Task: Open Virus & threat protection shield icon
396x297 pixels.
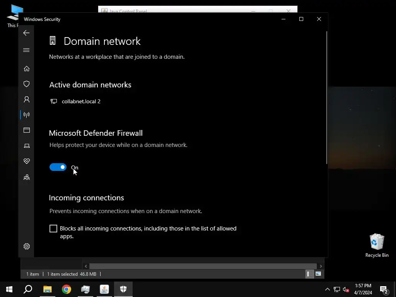Action: [27, 84]
